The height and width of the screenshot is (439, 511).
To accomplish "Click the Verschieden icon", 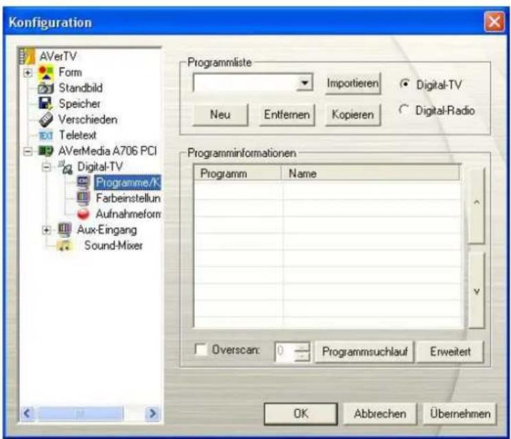I will point(46,119).
